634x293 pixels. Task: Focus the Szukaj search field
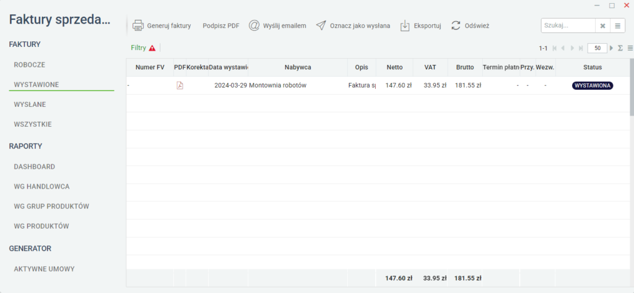pos(568,25)
